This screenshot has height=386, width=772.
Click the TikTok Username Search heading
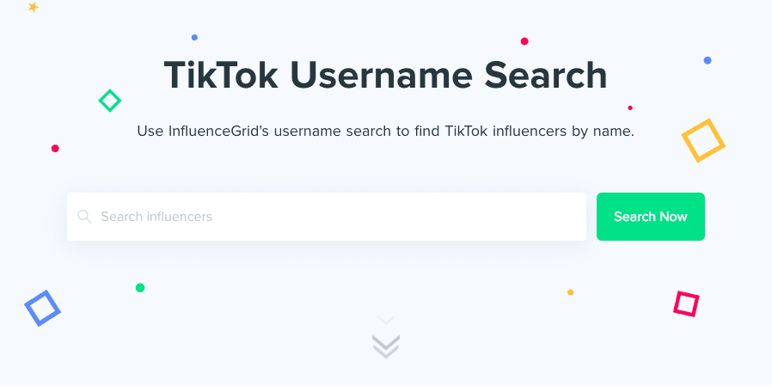click(x=385, y=76)
